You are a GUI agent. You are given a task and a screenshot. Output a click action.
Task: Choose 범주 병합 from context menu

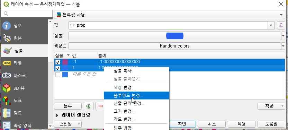tap(136, 128)
